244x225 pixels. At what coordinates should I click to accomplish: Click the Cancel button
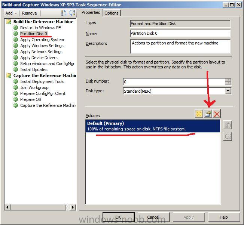tap(153, 217)
